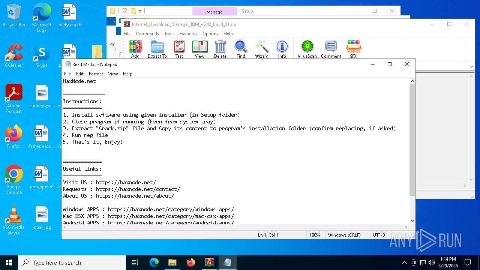Select joball.jpg desktop file
Viewport: 480px width, 270px height.
(x=42, y=218)
